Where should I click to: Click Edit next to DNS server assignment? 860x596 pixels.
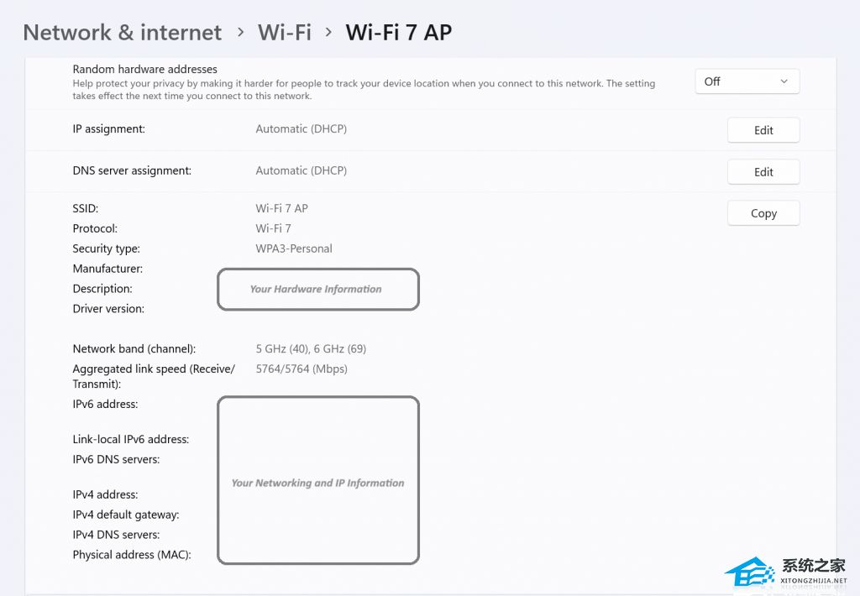pyautogui.click(x=763, y=172)
